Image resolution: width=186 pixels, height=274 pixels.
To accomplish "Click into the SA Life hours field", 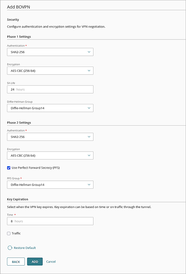I will pos(50,89).
